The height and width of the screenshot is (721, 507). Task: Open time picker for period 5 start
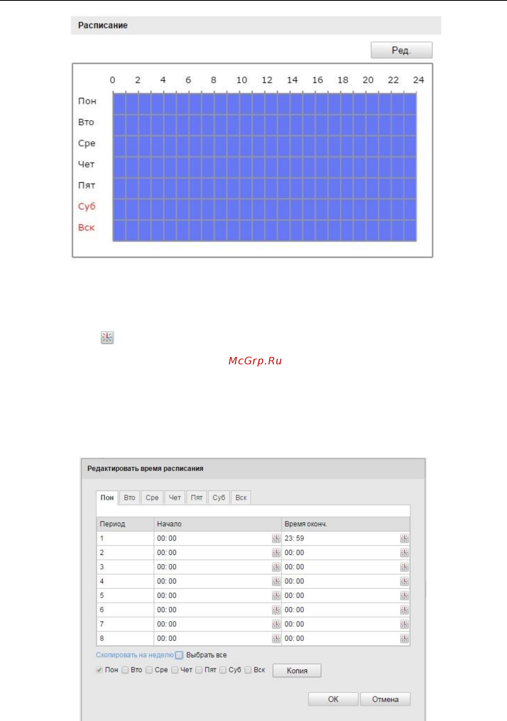coord(276,595)
